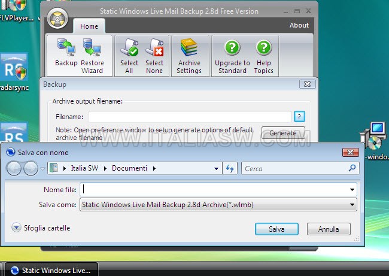389x276 pixels.
Task: Click the Select All icon
Action: pyautogui.click(x=129, y=56)
